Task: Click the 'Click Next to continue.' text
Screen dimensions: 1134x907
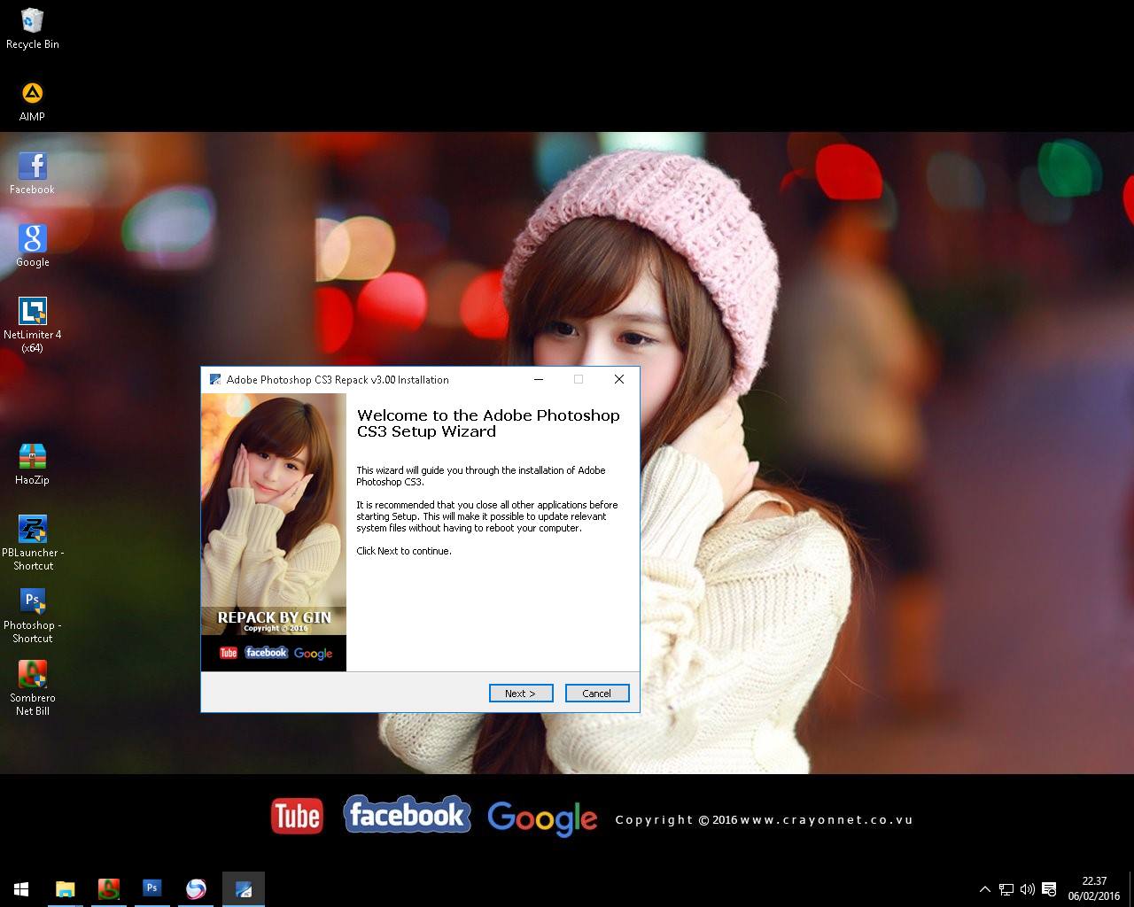Action: (404, 551)
